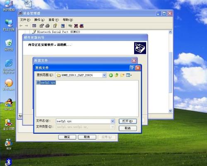Expand the file name combo box arrow

113,121
